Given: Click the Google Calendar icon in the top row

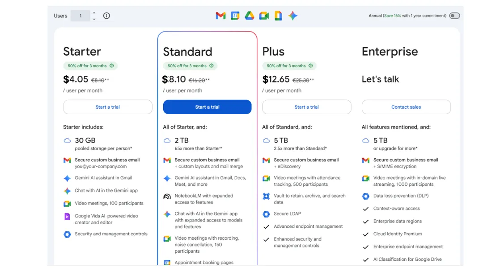Looking at the screenshot, I should coord(235,16).
